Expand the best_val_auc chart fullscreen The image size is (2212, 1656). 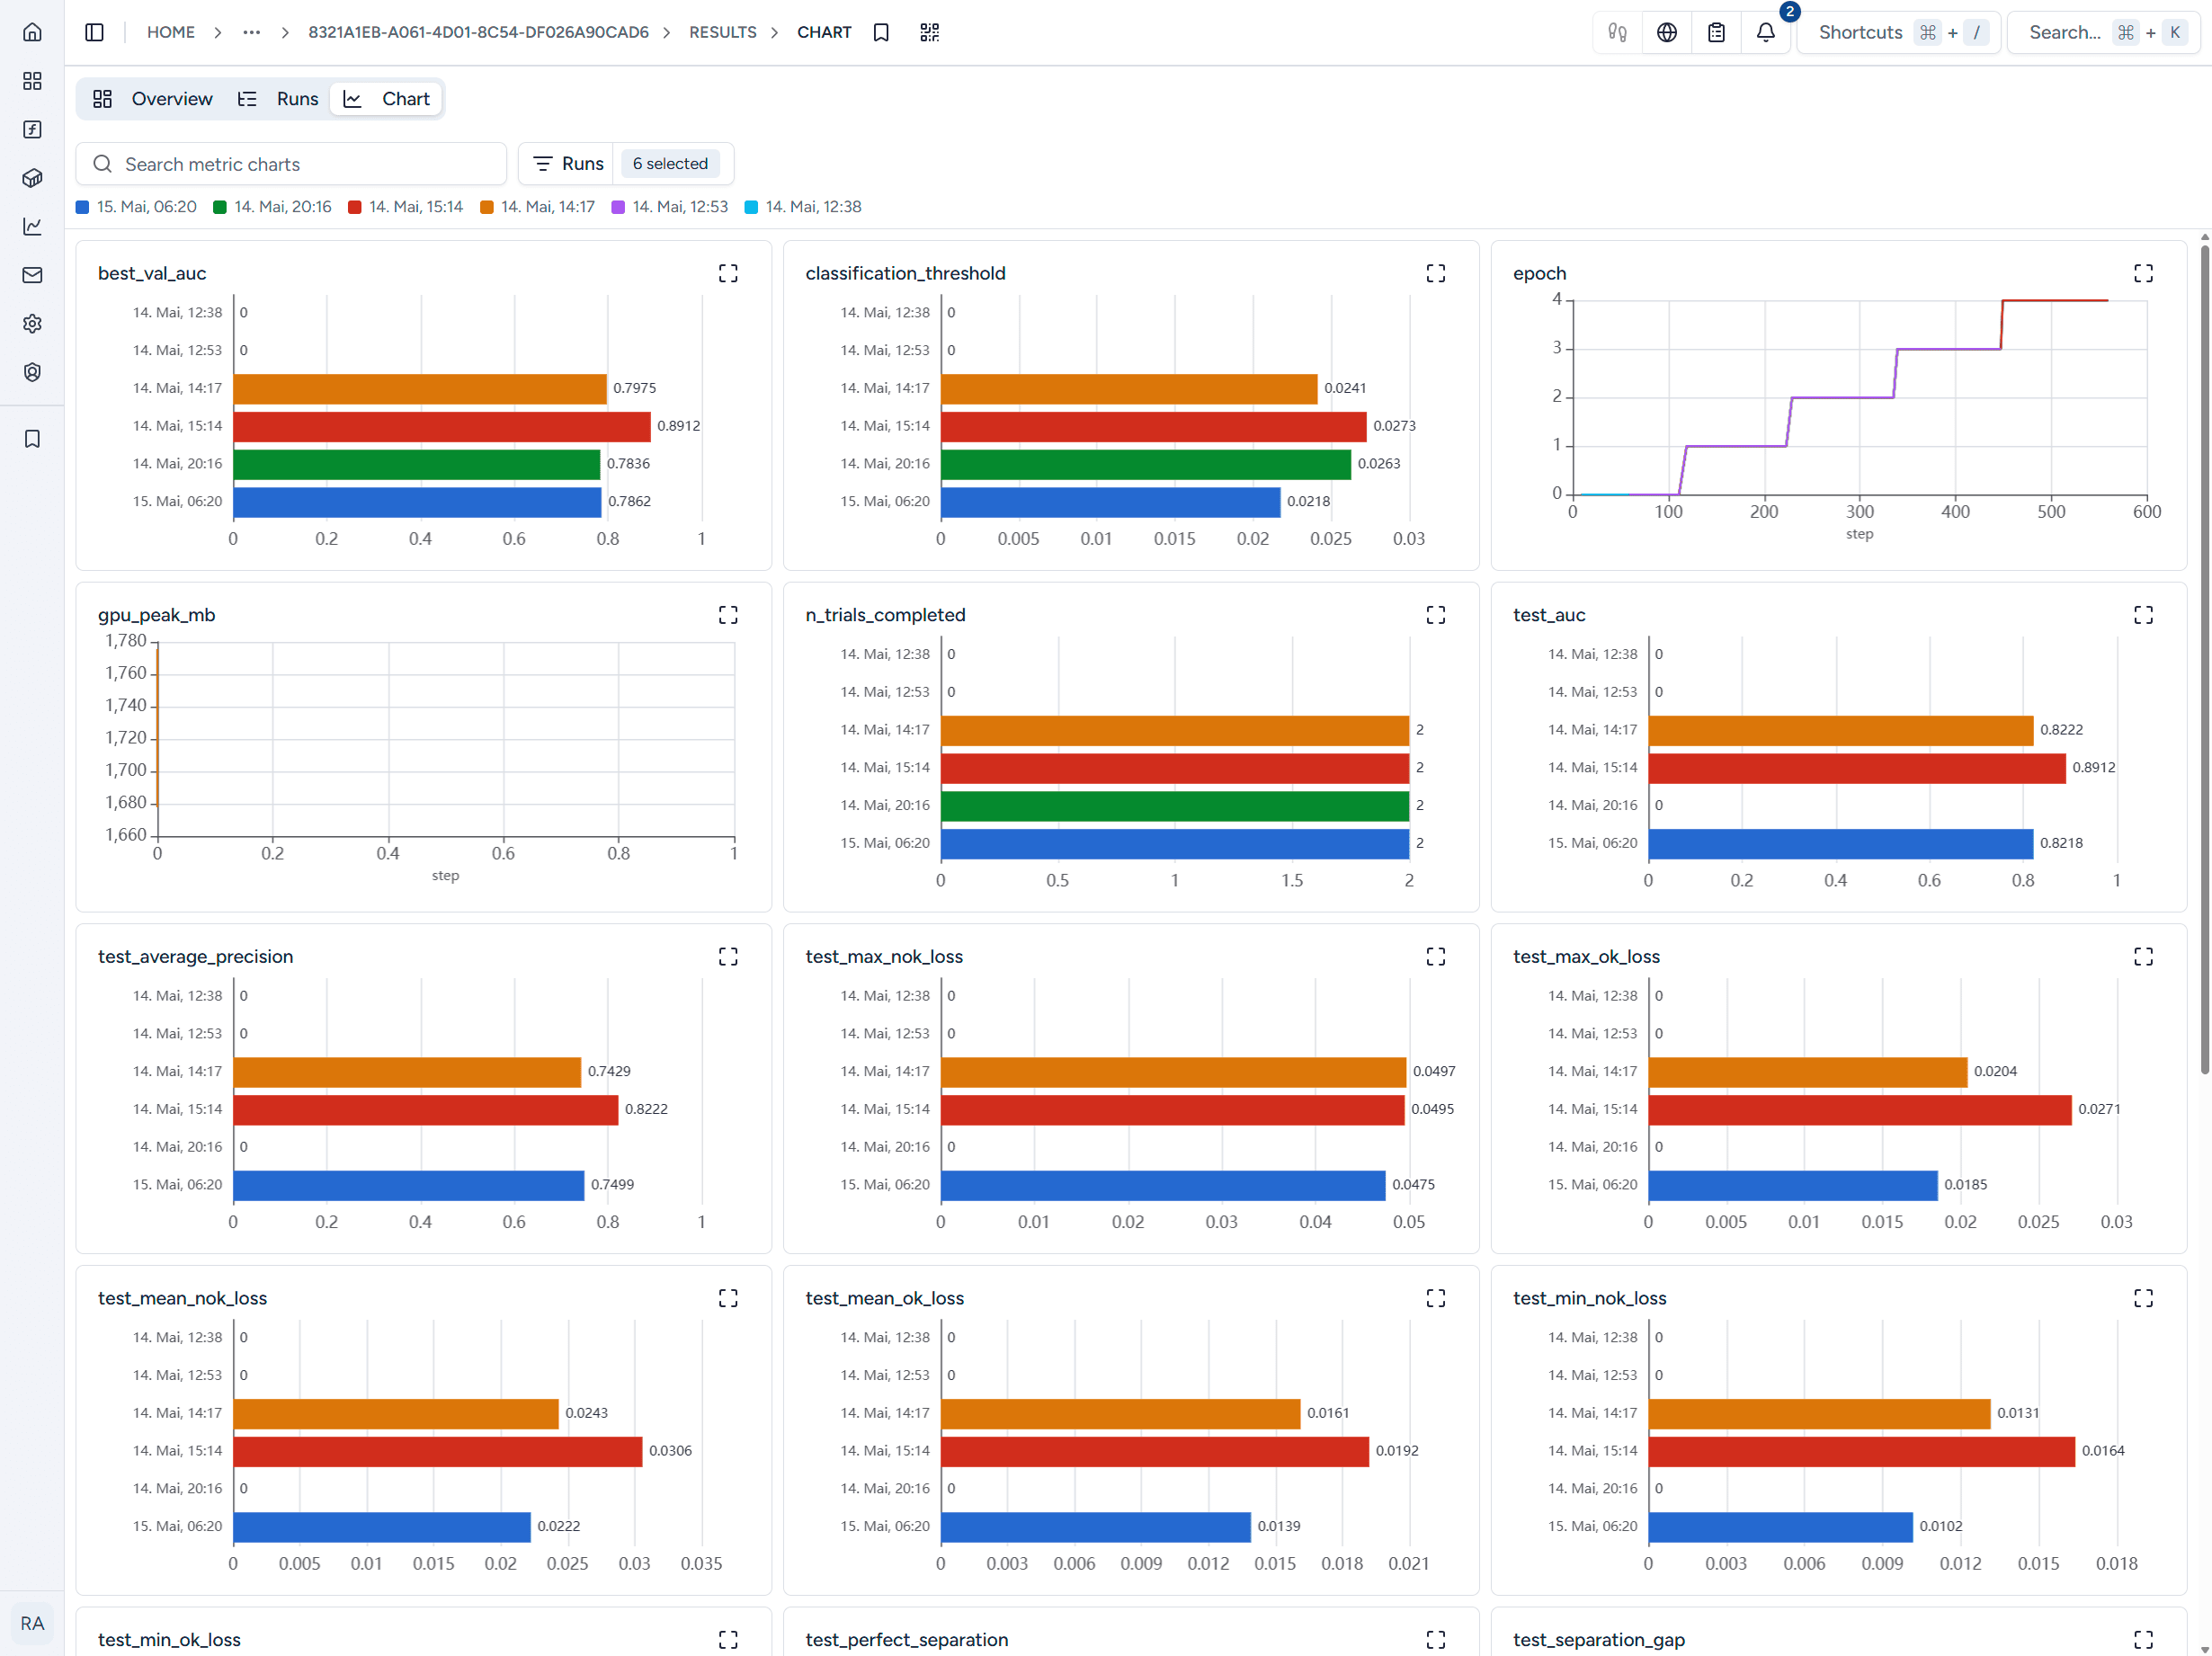pos(728,273)
